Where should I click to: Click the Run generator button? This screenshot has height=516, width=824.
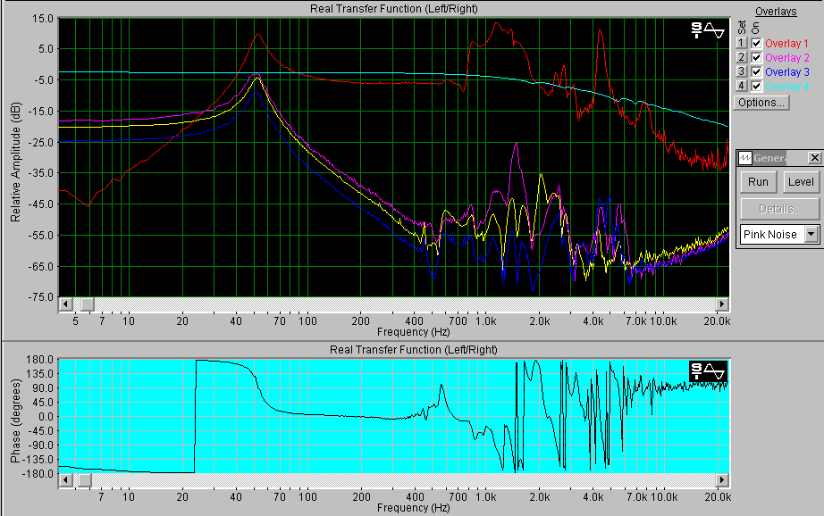coord(758,181)
